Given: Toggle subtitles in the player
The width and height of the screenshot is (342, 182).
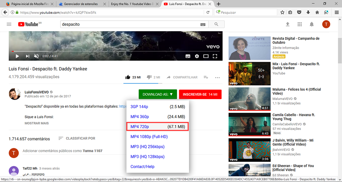Looking at the screenshot, I should (188, 56).
